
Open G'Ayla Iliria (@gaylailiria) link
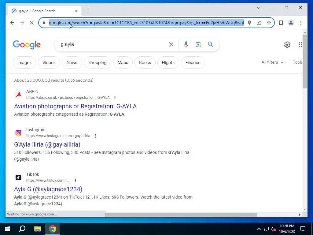coord(47,144)
